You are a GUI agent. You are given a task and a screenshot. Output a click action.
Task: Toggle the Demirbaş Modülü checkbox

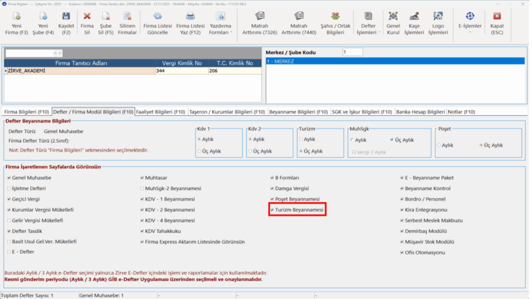tap(402, 231)
